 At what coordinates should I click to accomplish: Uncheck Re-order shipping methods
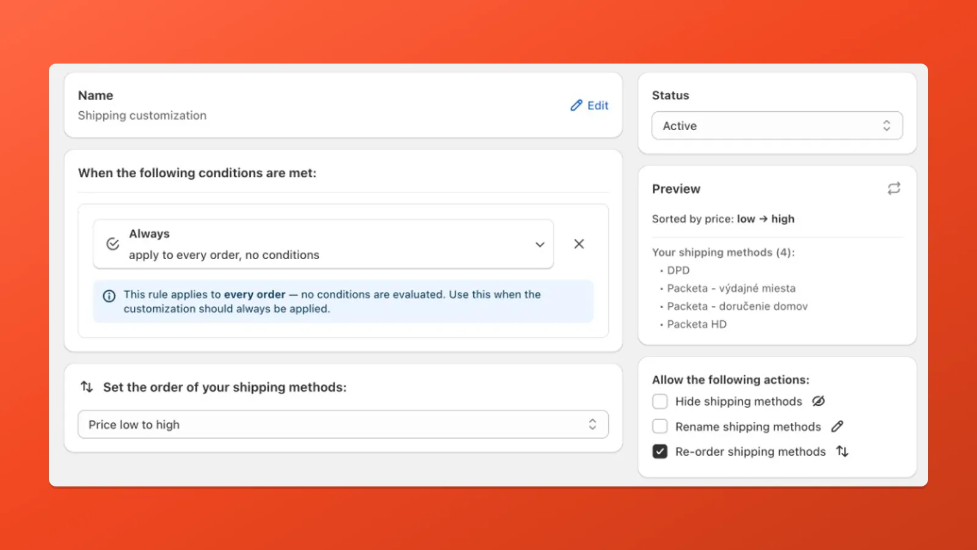pos(659,451)
